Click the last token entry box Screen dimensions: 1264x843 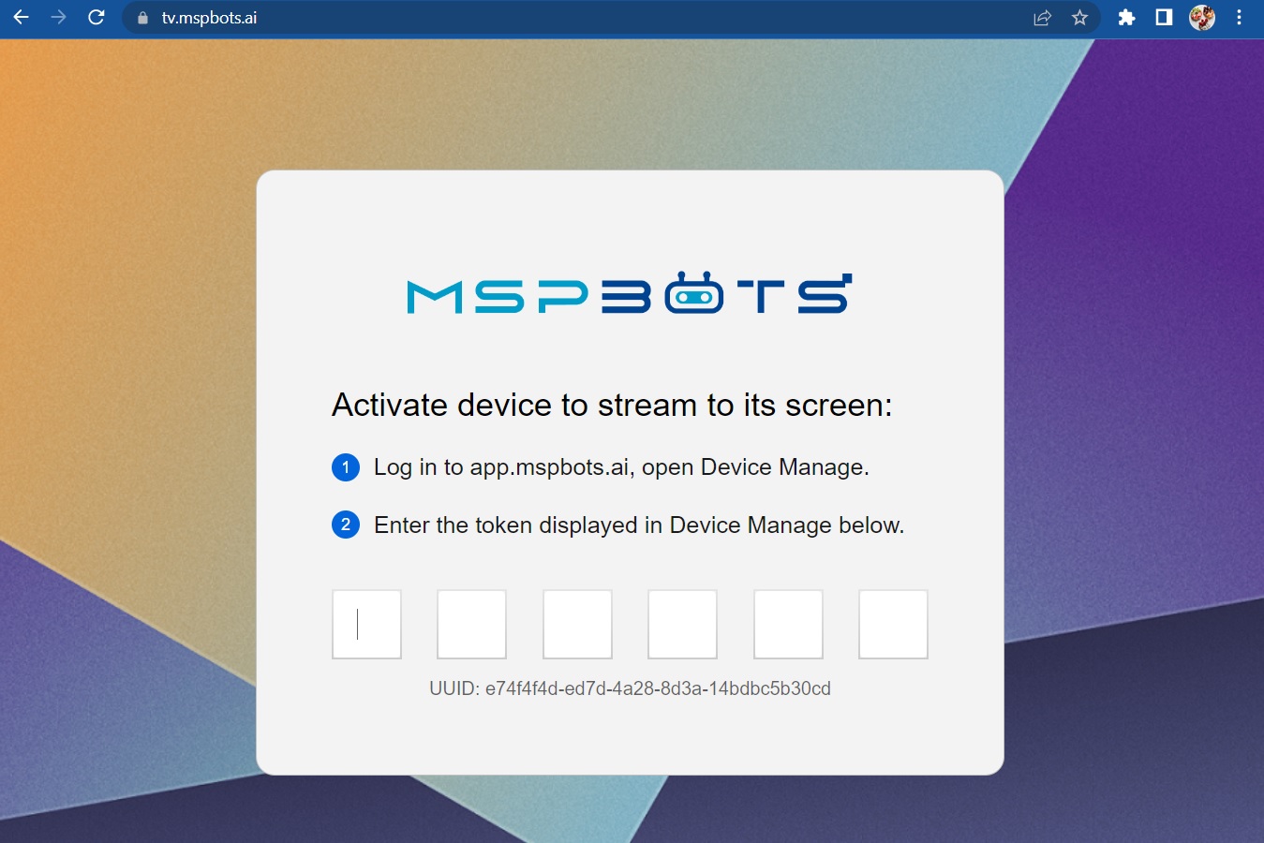pyautogui.click(x=893, y=624)
